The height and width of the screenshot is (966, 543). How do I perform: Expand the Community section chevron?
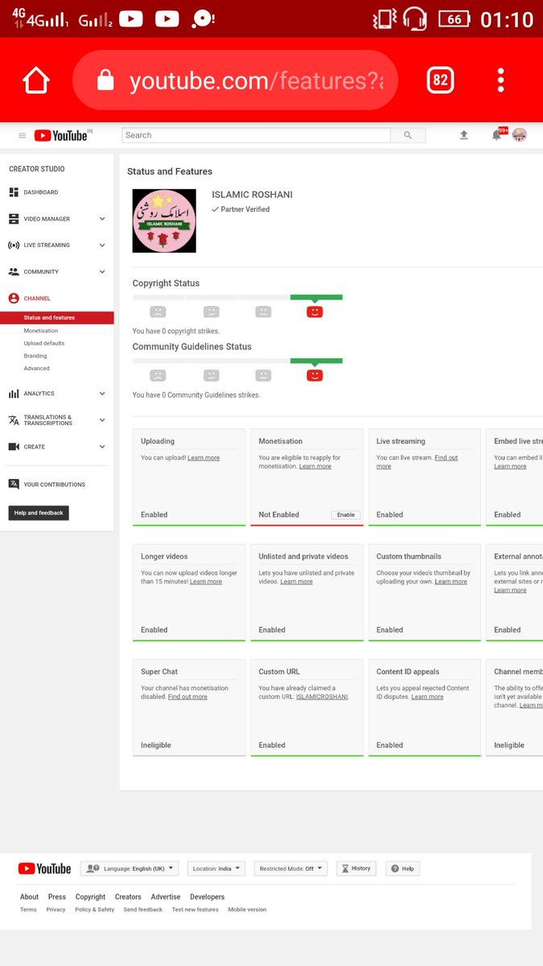pyautogui.click(x=102, y=272)
